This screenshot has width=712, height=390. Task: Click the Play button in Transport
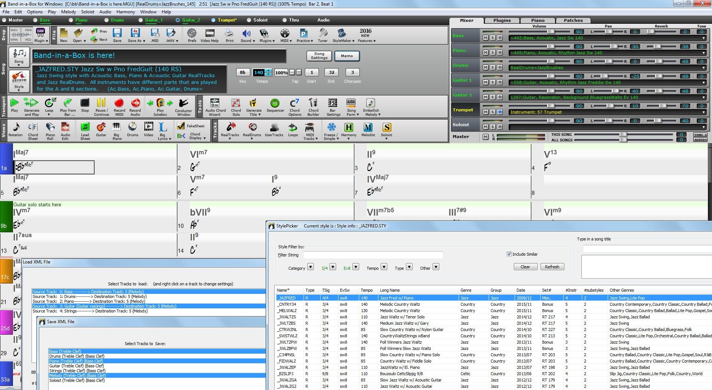tap(14, 106)
